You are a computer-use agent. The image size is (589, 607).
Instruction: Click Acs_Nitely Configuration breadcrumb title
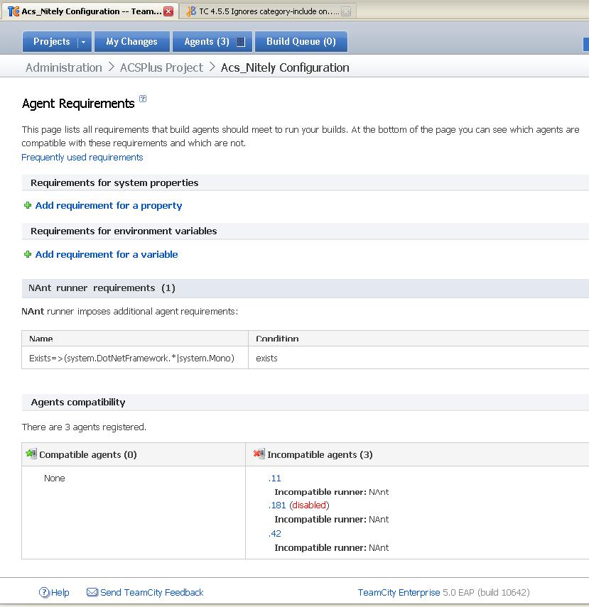click(x=285, y=67)
